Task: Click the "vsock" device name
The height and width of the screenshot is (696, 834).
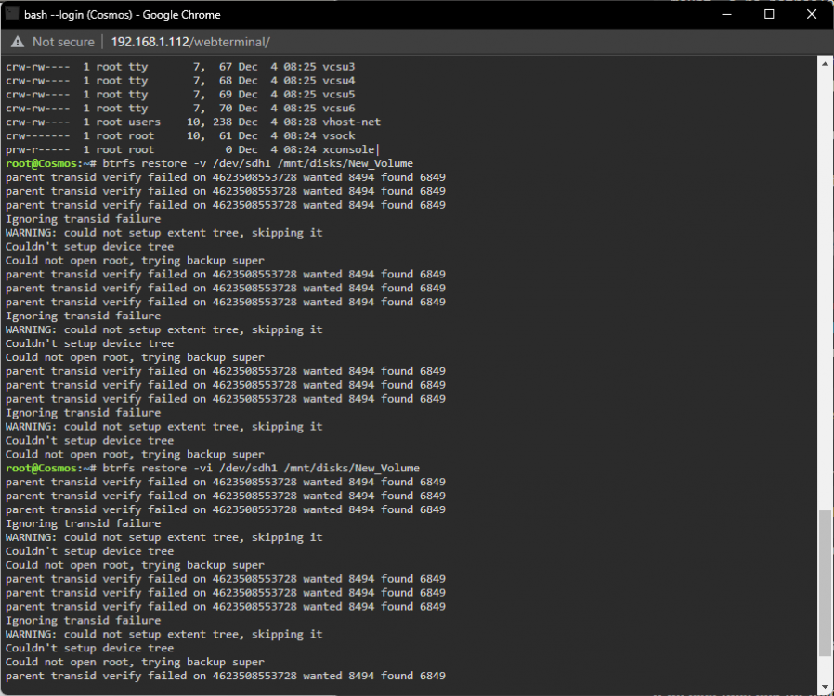Action: (x=338, y=136)
